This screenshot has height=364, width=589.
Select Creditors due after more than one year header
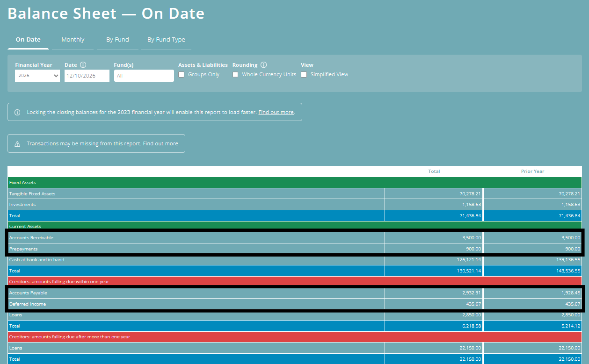[x=295, y=337]
